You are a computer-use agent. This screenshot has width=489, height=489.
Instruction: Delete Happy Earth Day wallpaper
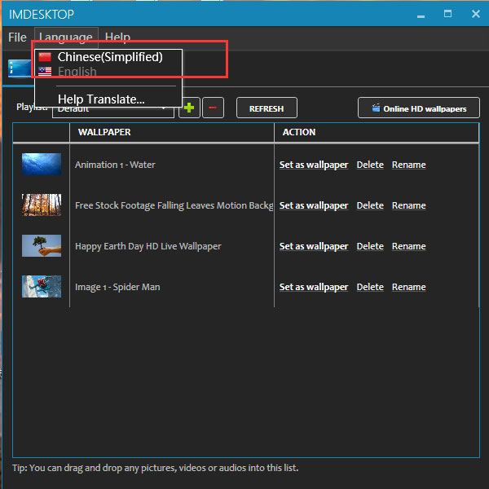370,246
